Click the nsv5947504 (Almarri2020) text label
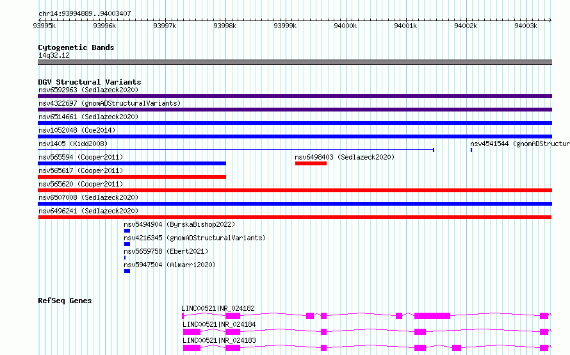The height and width of the screenshot is (355, 570). [170, 265]
